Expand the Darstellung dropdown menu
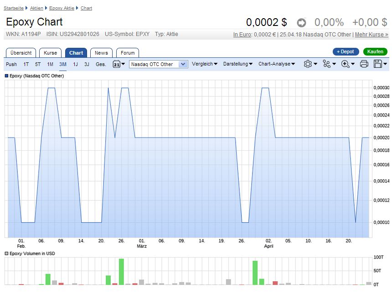Image resolution: width=392 pixels, height=295 pixels. (x=238, y=64)
